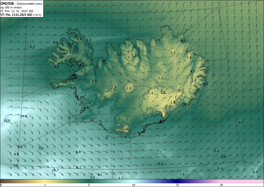Click the 3.6 value in the Westfjords

[x=79, y=39]
